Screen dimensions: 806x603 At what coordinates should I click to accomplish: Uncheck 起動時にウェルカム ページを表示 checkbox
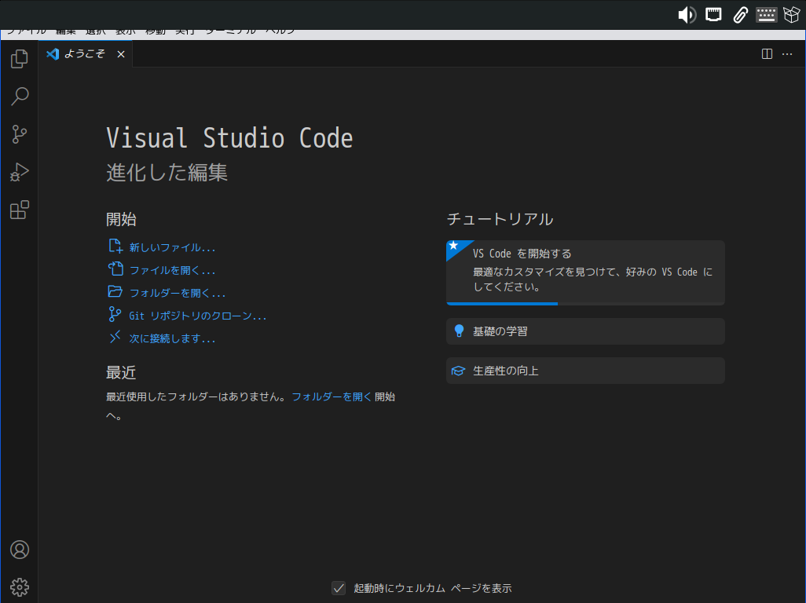tap(339, 588)
